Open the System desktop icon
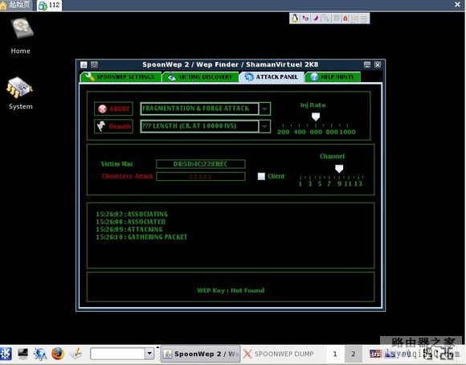 click(20, 93)
